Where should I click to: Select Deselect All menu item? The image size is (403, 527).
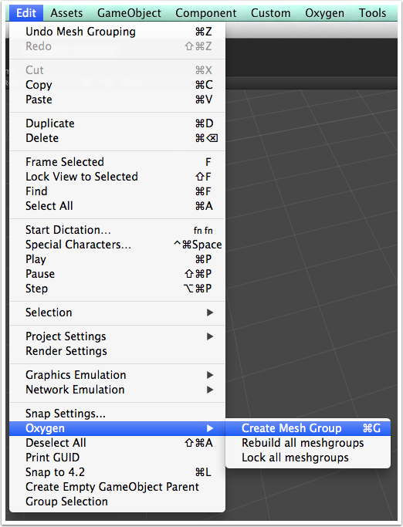click(x=117, y=443)
